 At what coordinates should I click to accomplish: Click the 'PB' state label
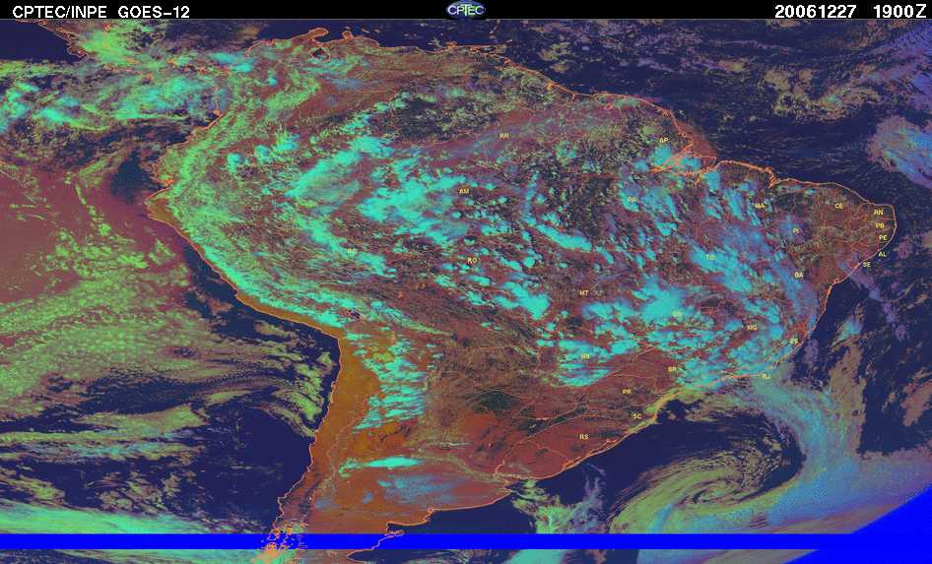pos(880,226)
